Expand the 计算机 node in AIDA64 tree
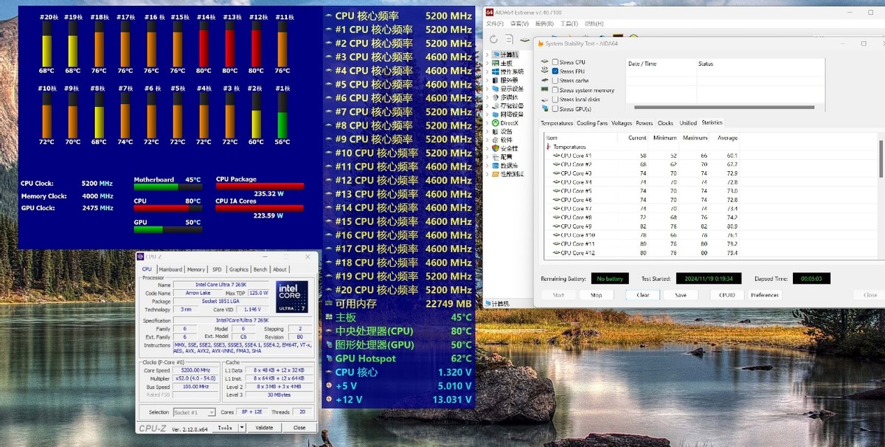885x447 pixels. pos(488,55)
